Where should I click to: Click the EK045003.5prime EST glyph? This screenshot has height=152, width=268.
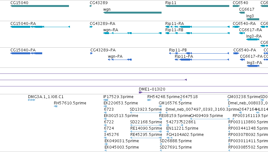tap(105, 150)
